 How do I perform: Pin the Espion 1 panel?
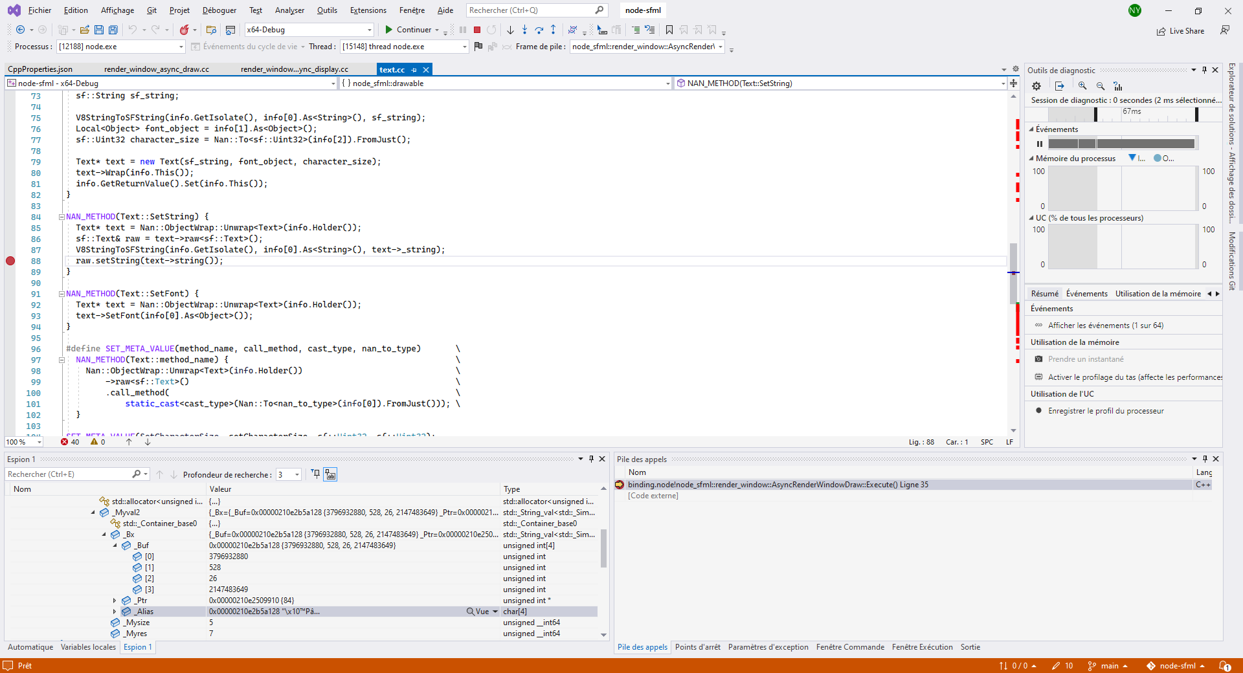click(x=590, y=459)
